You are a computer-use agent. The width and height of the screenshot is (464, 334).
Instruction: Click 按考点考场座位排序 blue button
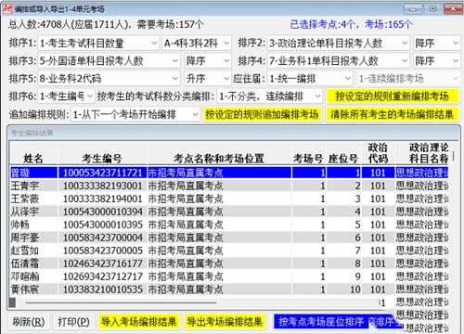tap(321, 322)
